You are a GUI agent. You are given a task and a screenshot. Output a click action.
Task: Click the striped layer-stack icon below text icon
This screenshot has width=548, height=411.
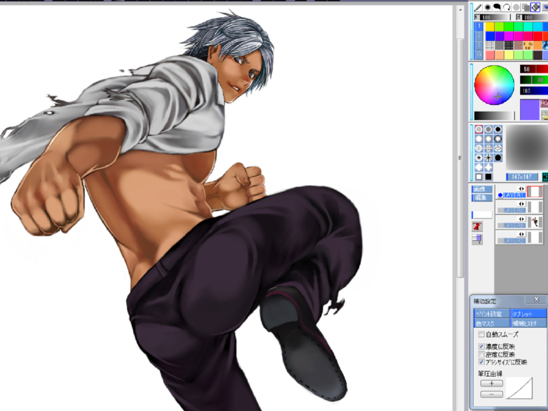477,239
